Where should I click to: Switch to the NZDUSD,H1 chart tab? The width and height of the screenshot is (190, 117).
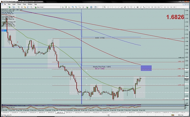pos(114,112)
